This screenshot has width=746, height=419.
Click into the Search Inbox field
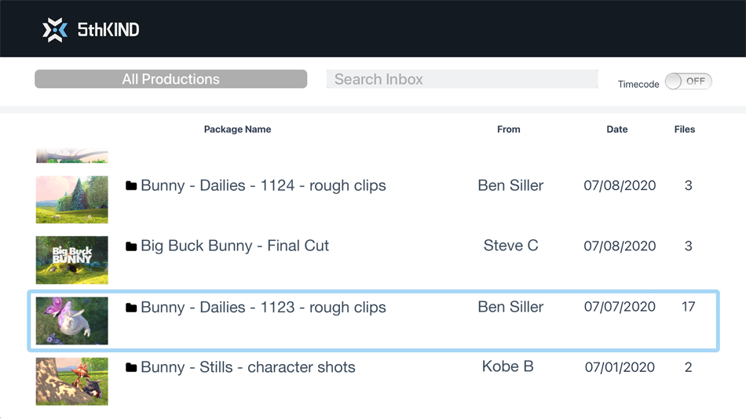click(462, 79)
